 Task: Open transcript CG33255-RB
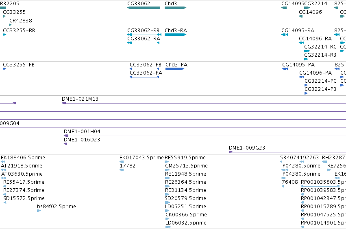tap(4, 35)
